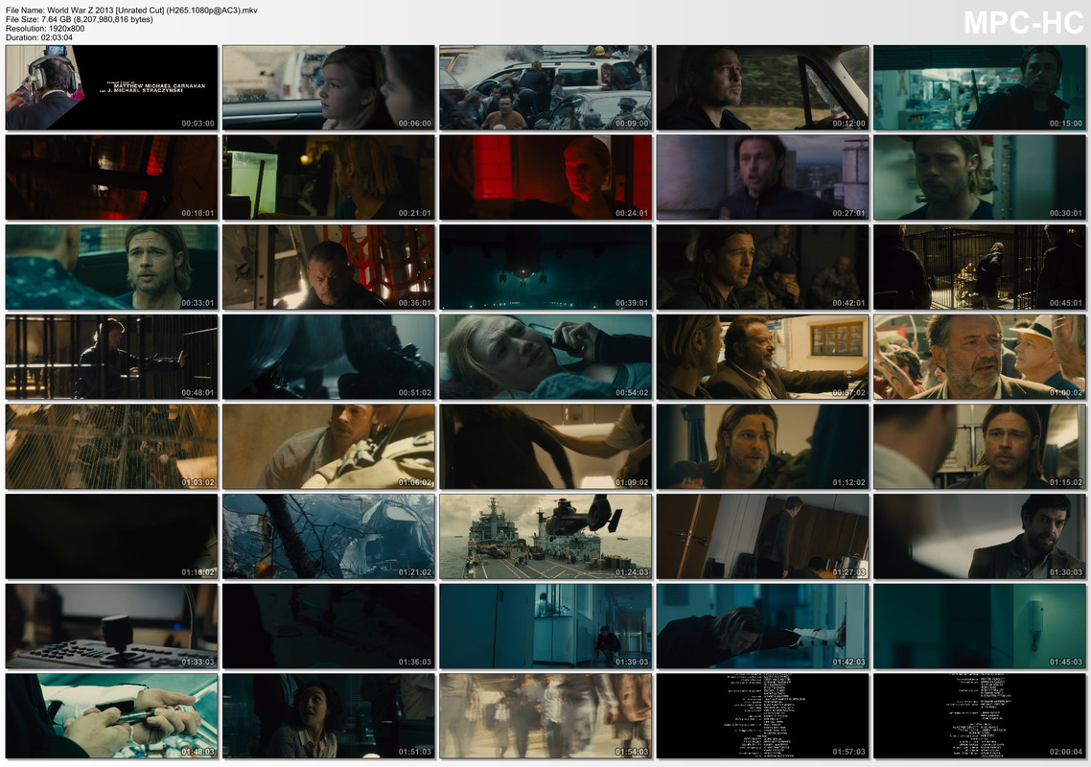The height and width of the screenshot is (767, 1091).
Task: Pick the airplane thumbnail at 00:39:01
Action: tap(545, 267)
